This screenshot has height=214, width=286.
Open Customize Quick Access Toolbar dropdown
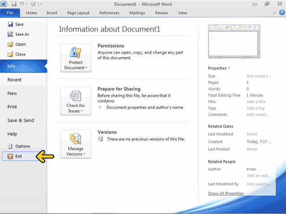coord(41,4)
